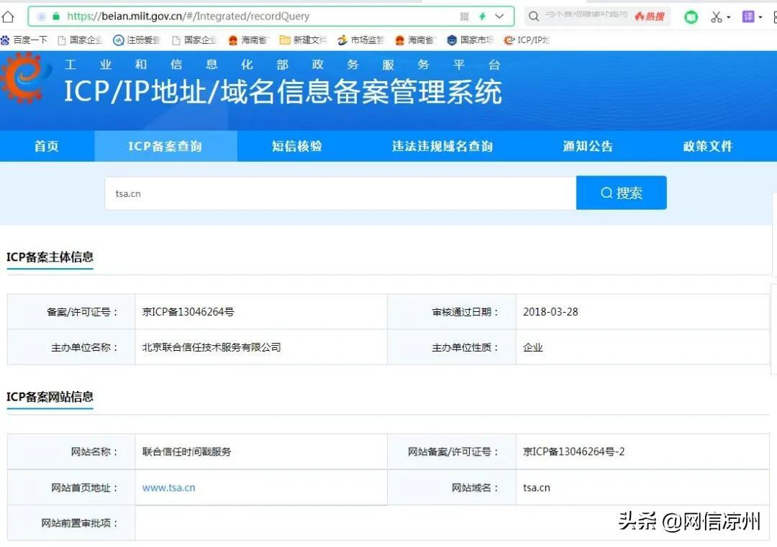Open the 政策文件 tab

coord(708,146)
